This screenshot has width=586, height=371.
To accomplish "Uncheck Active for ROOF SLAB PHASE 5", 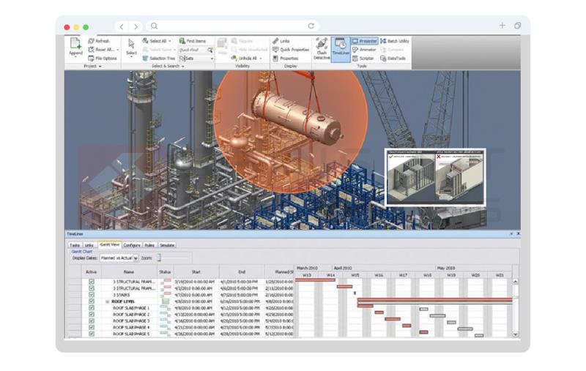I will tap(92, 334).
